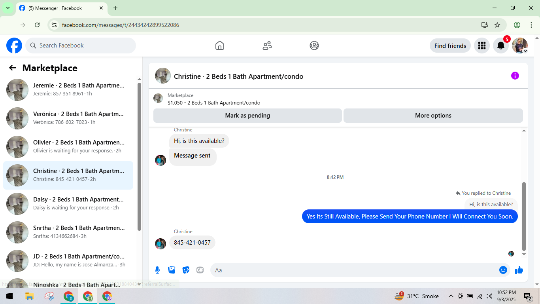The image size is (540, 304).
Task: Click the chat scroll down arrow
Action: click(x=524, y=255)
